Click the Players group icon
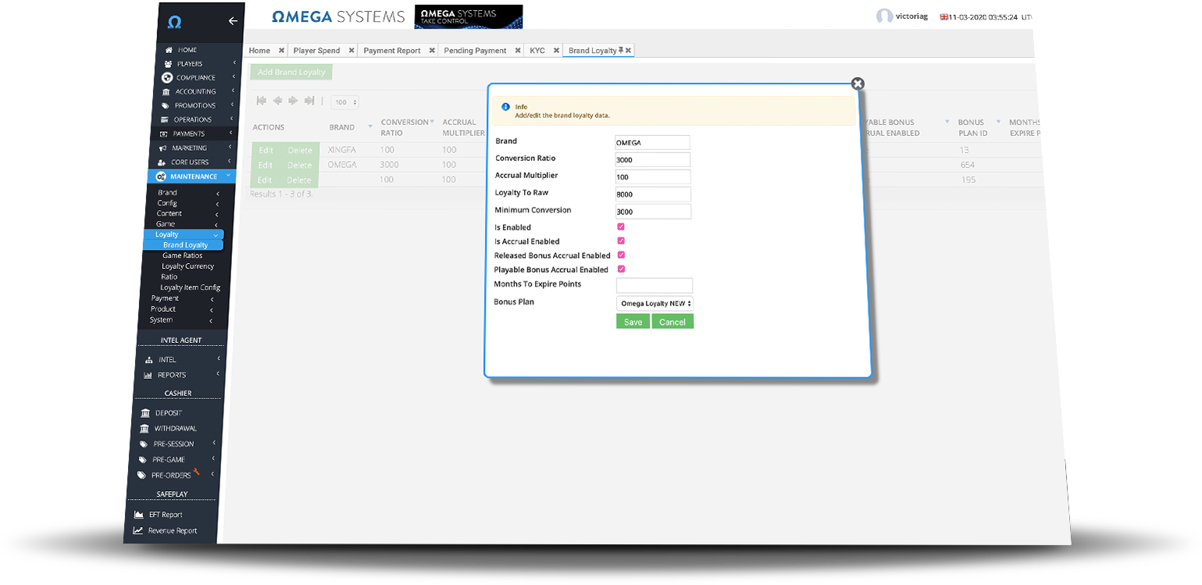The width and height of the screenshot is (1202, 585). pos(168,64)
